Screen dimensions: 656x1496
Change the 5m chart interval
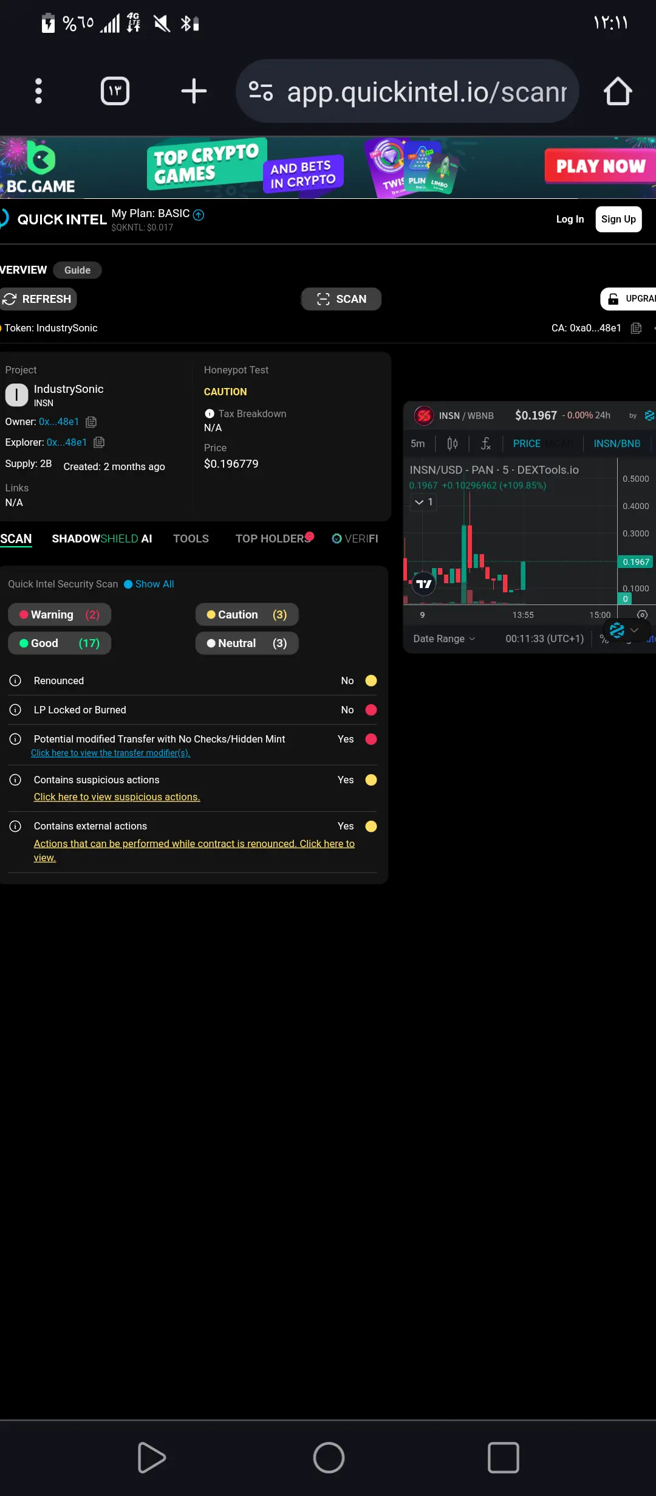click(x=418, y=443)
